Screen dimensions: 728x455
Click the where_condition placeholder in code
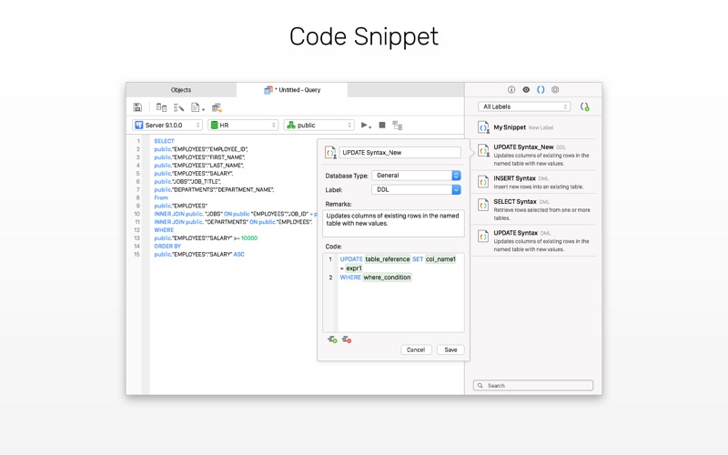[x=387, y=278]
